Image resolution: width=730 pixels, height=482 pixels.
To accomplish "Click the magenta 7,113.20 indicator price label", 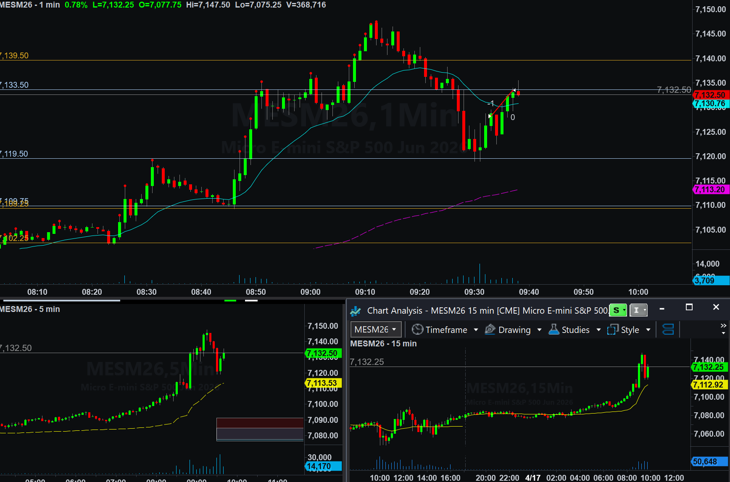I will pyautogui.click(x=710, y=190).
